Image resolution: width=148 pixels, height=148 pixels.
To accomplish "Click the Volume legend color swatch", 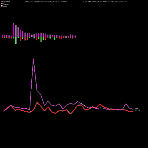I will pyautogui.click(x=2, y=4).
